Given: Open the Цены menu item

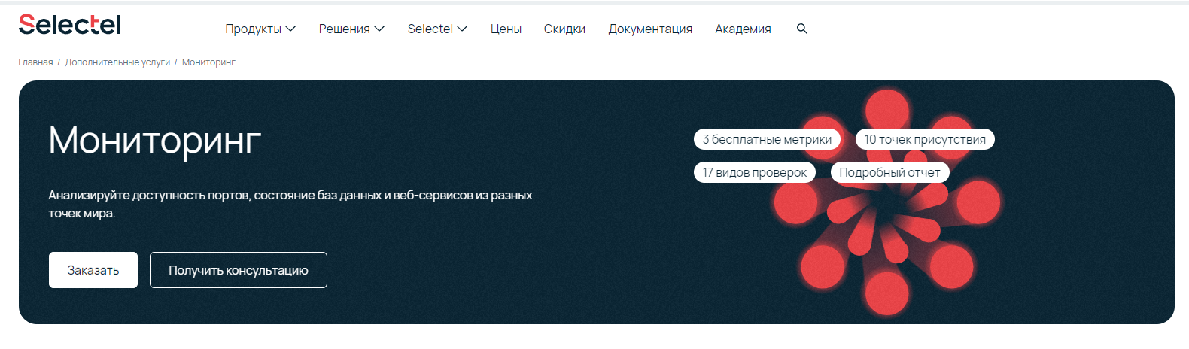Looking at the screenshot, I should (x=506, y=29).
